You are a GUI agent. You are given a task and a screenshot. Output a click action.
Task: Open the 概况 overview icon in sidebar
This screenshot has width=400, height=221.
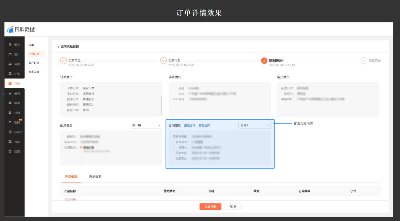10,45
